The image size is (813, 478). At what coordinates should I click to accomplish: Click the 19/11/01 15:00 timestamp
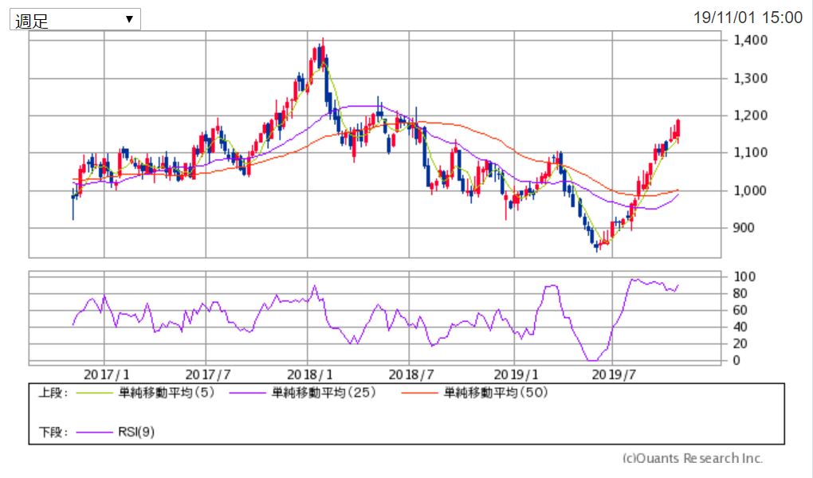click(x=748, y=18)
